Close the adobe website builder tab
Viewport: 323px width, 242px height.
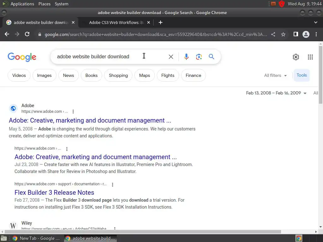click(73, 22)
